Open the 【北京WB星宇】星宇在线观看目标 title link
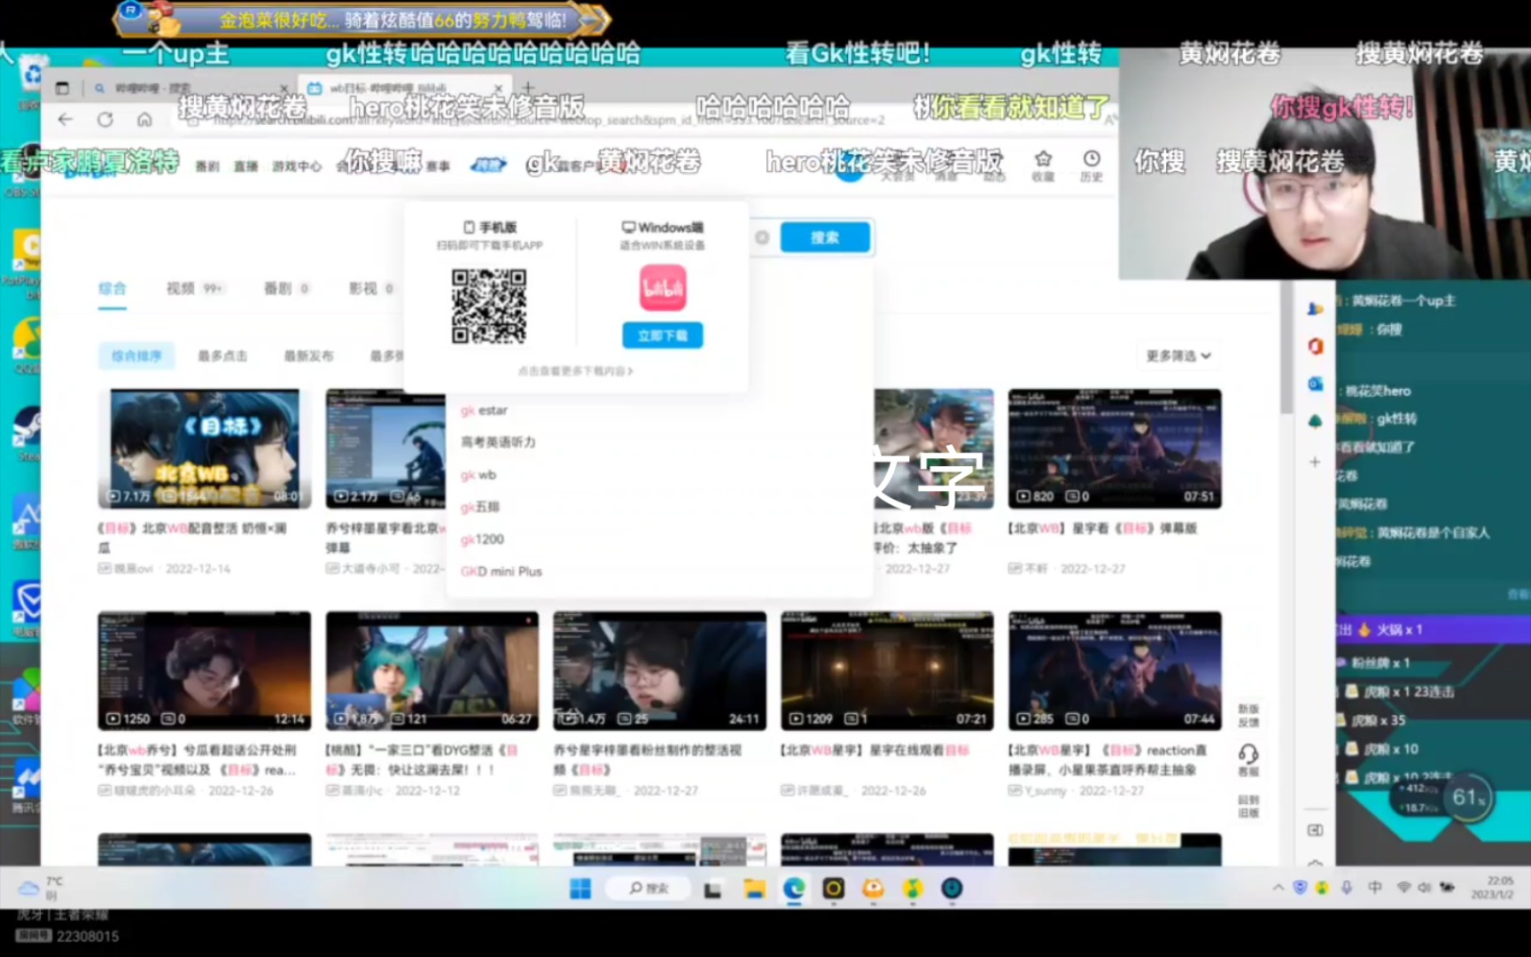The width and height of the screenshot is (1531, 957). pyautogui.click(x=875, y=751)
